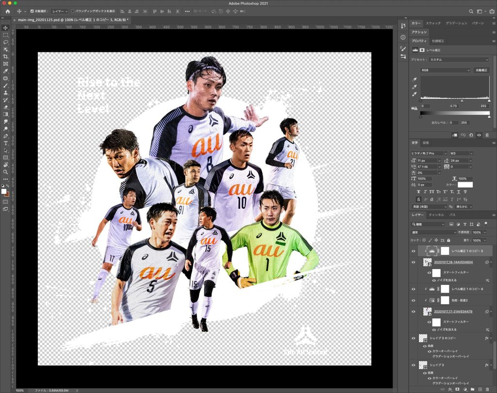Open the RGB channel dropdown
Screen dimensions: 497x393
(445, 70)
